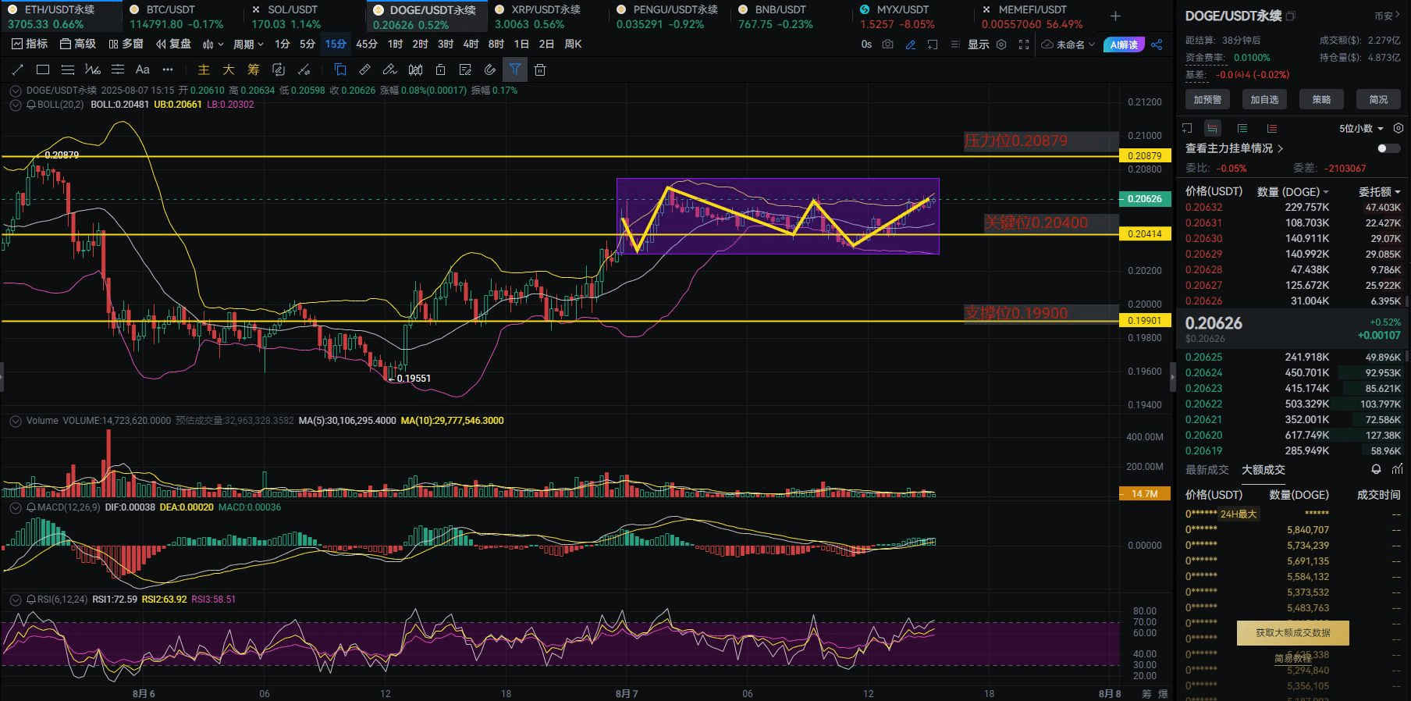Image resolution: width=1411 pixels, height=701 pixels.
Task: Open the 数量 (DOGE) column dropdown
Action: [x=1292, y=191]
